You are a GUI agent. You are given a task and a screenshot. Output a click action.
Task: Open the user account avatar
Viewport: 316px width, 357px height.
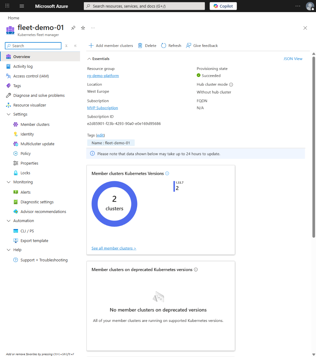tap(310, 6)
